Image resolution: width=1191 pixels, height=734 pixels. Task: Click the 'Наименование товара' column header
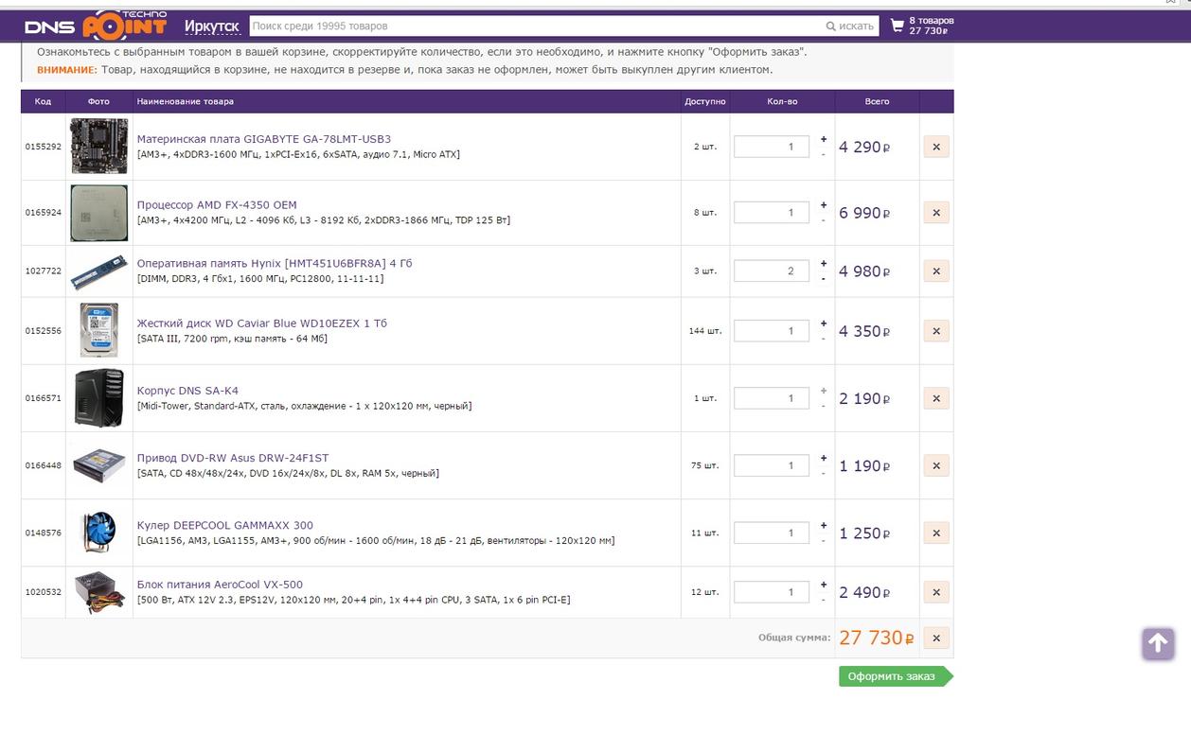point(185,101)
